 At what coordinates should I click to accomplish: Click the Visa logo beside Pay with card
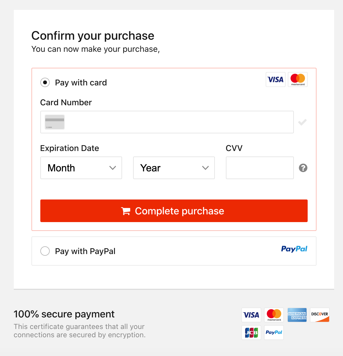click(x=275, y=80)
